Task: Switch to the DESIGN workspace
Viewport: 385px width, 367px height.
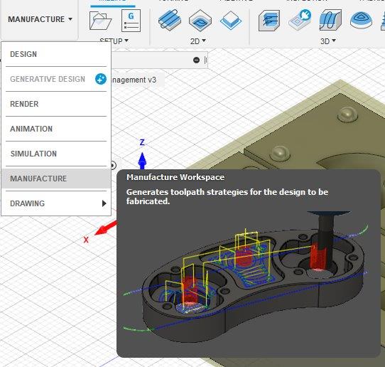Action: pos(56,54)
